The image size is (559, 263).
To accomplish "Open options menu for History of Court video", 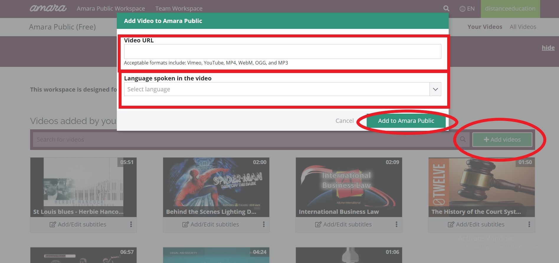I will 529,224.
